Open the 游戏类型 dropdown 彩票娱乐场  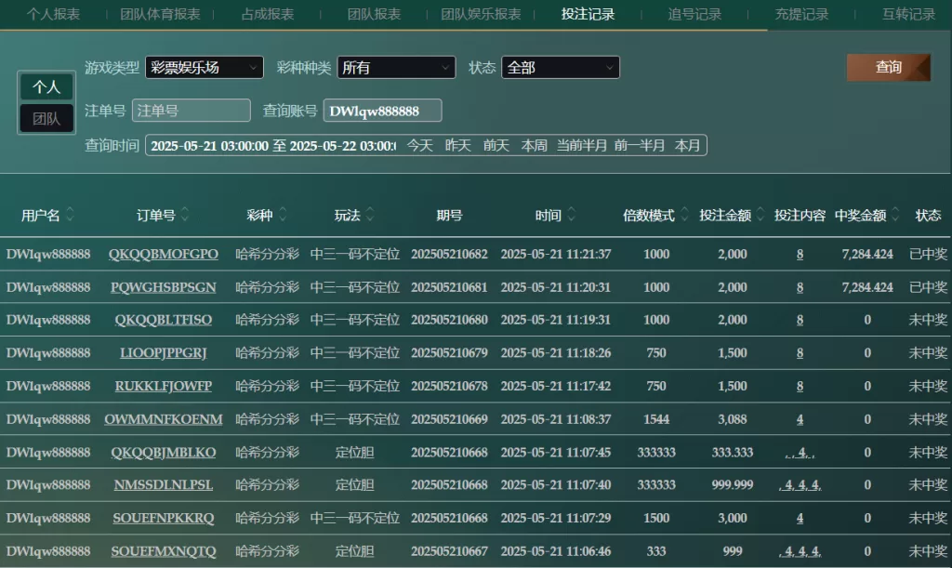pos(204,67)
